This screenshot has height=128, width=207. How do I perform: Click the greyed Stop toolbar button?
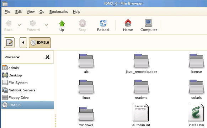83,26
